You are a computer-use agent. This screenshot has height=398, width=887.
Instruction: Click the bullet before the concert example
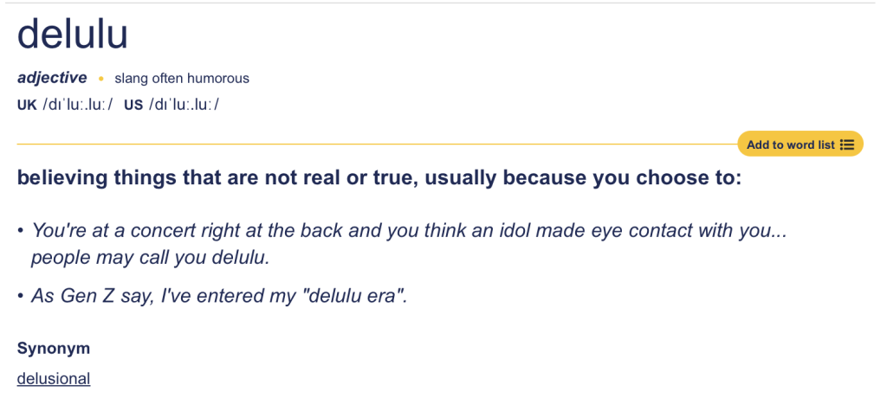[x=21, y=231]
